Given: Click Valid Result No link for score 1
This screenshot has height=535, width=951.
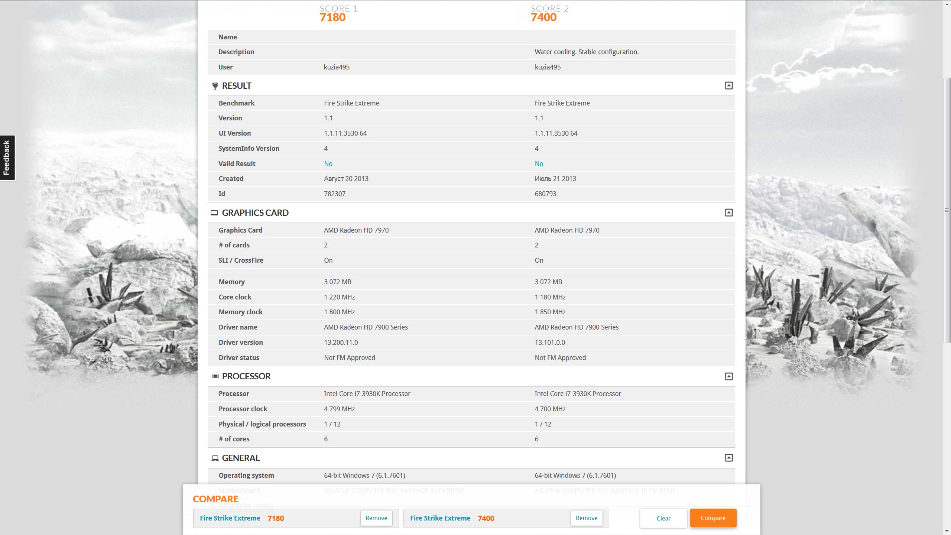Looking at the screenshot, I should [328, 163].
